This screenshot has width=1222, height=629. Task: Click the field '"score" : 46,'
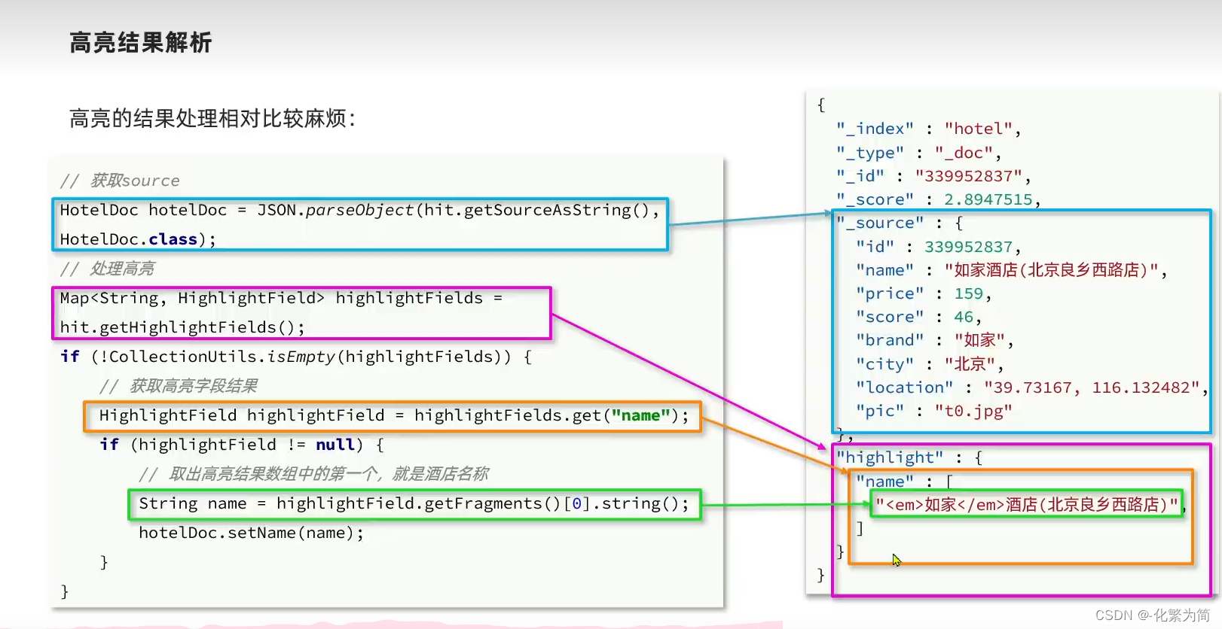[x=919, y=317]
